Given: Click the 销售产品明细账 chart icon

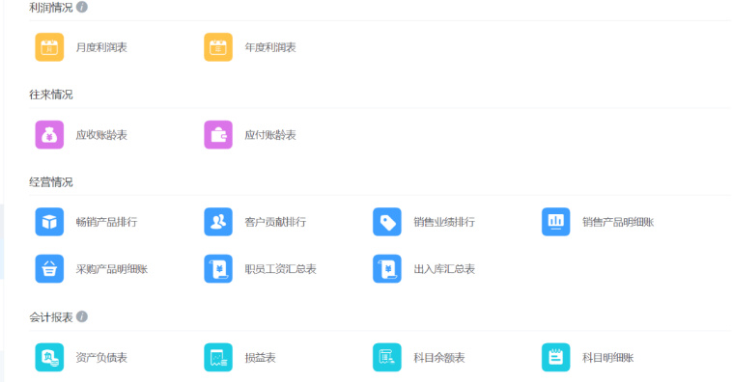Looking at the screenshot, I should [x=555, y=222].
